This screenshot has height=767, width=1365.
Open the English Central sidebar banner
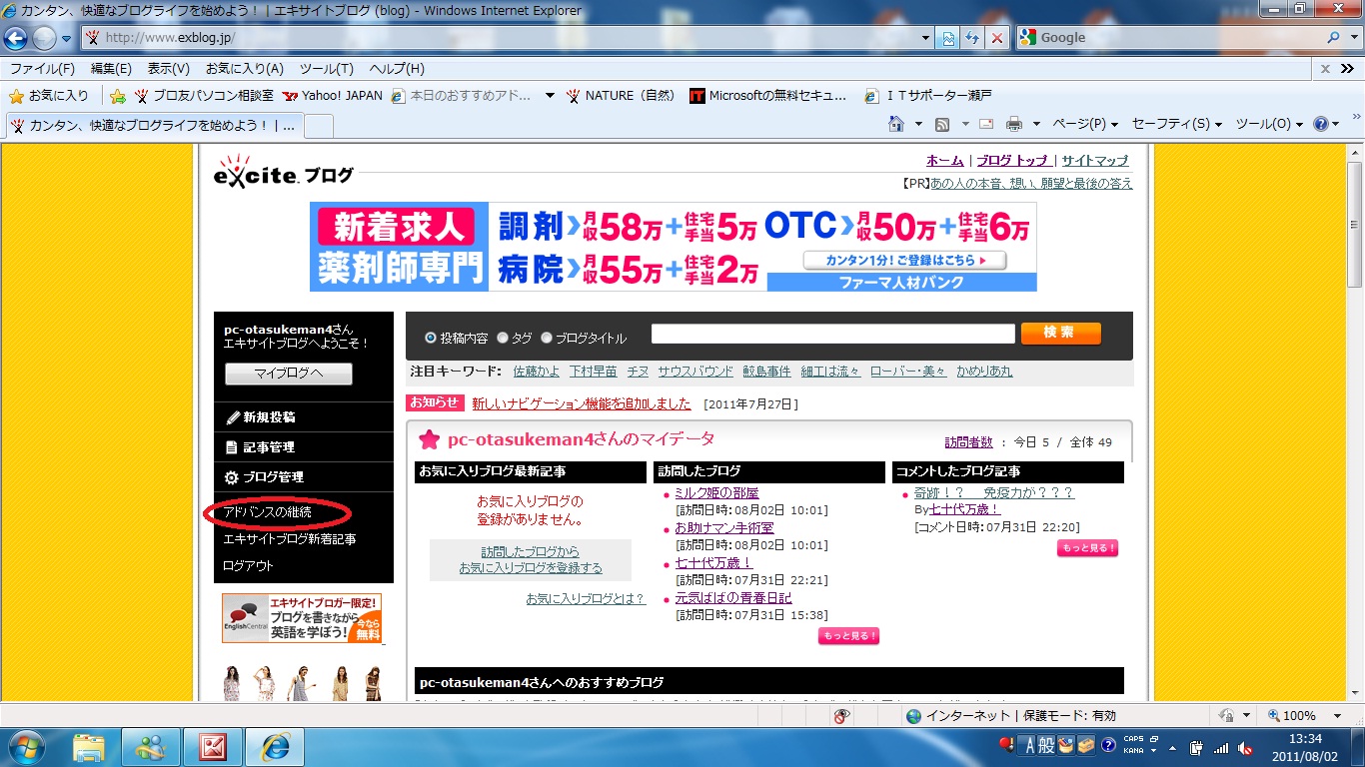tap(302, 618)
